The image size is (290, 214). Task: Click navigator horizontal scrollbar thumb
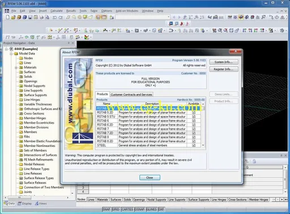pyautogui.click(x=20, y=198)
